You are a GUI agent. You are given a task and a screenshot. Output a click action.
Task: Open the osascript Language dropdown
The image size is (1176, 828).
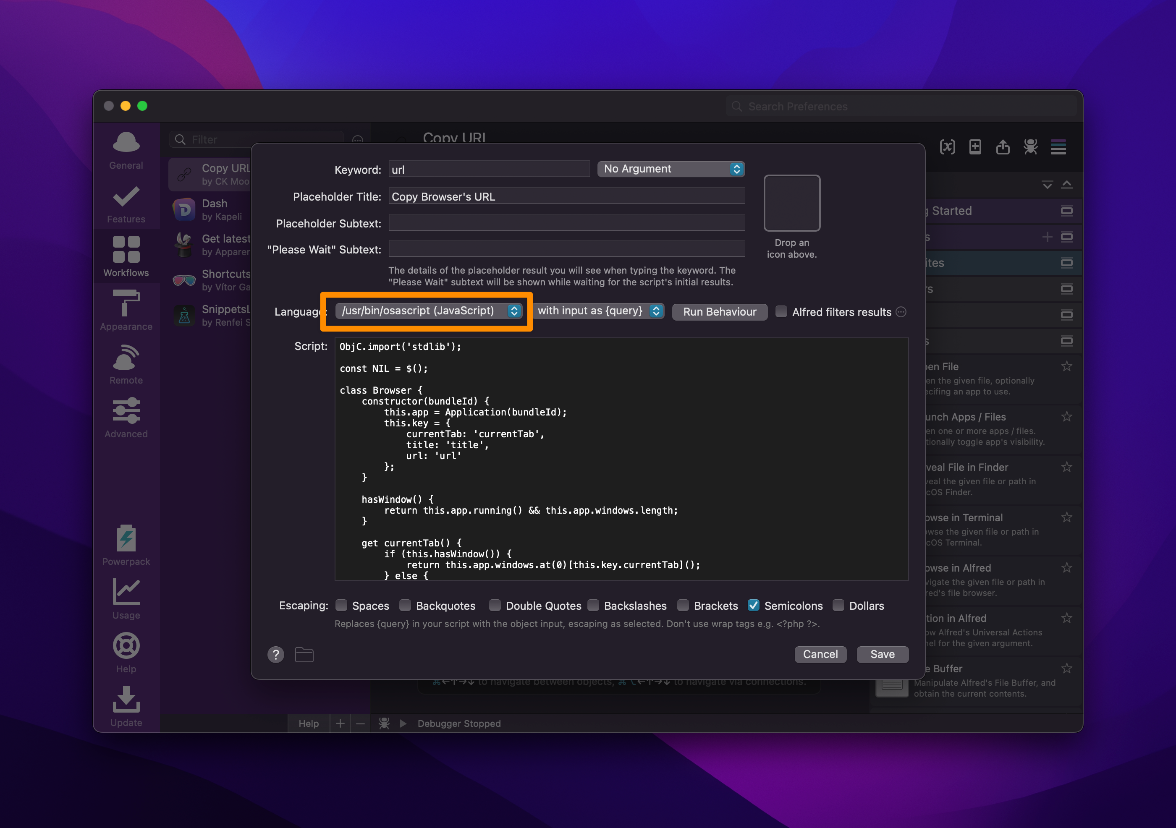428,311
